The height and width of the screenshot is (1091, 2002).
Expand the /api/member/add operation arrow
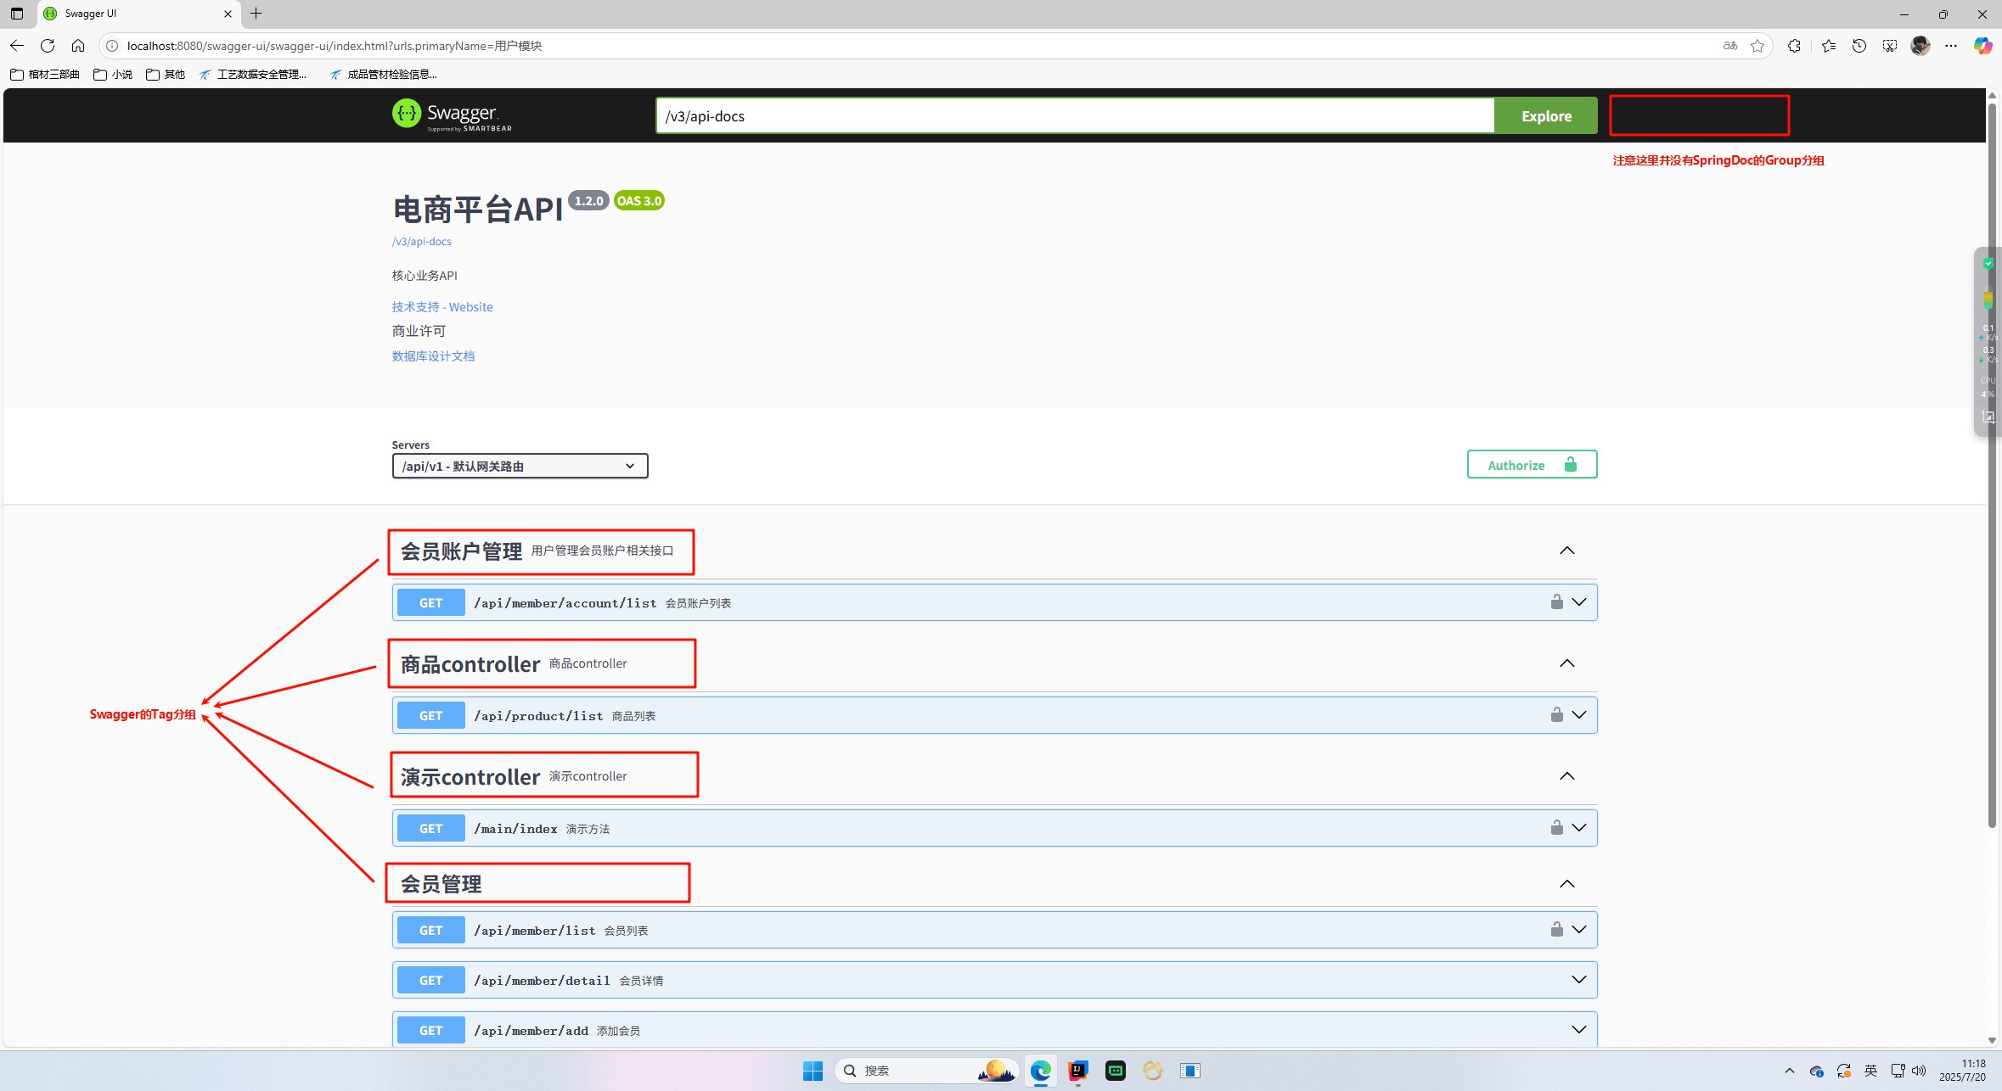(1578, 1030)
